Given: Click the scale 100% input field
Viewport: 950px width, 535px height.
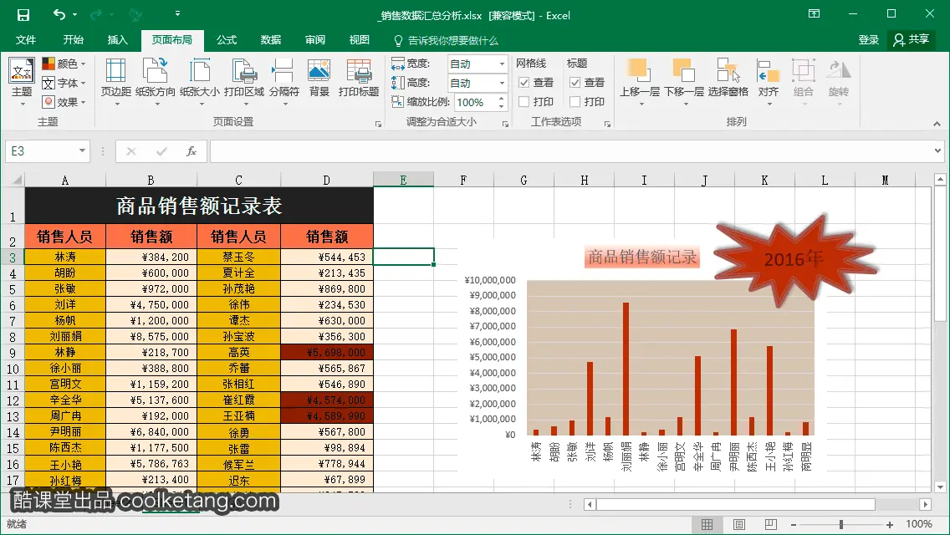Looking at the screenshot, I should [x=474, y=102].
